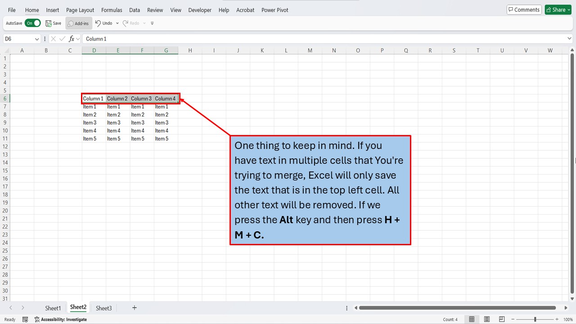Open the Name Box dropdown
576x324 pixels.
37,39
